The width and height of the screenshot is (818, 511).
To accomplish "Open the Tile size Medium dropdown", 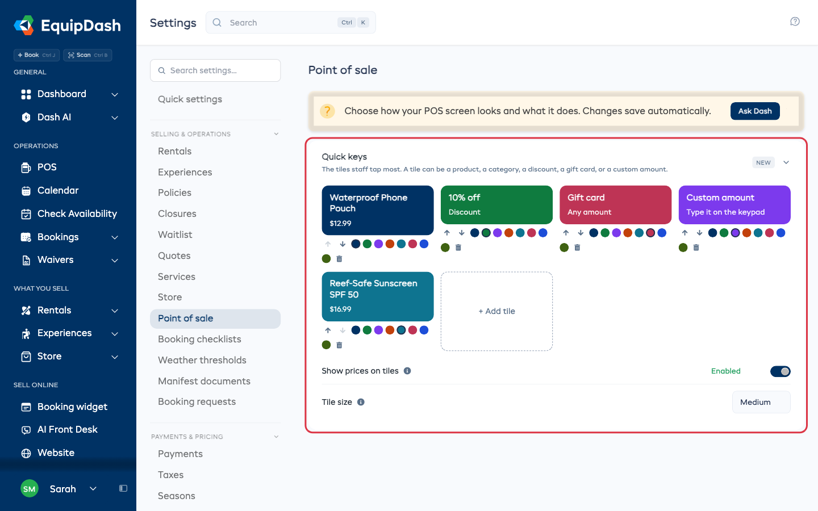I will point(761,402).
